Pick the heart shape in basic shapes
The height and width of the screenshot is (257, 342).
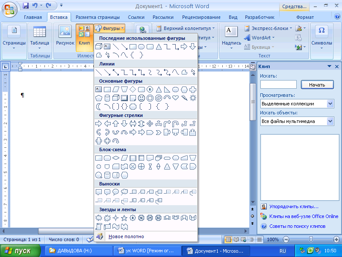click(x=176, y=98)
